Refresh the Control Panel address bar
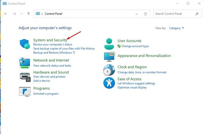Screen dimensions: 204x134 coord(146,14)
